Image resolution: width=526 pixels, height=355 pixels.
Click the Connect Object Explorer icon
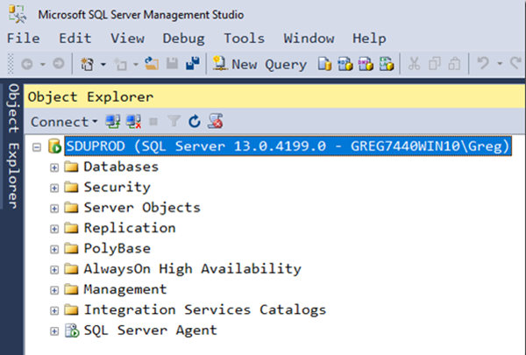113,122
